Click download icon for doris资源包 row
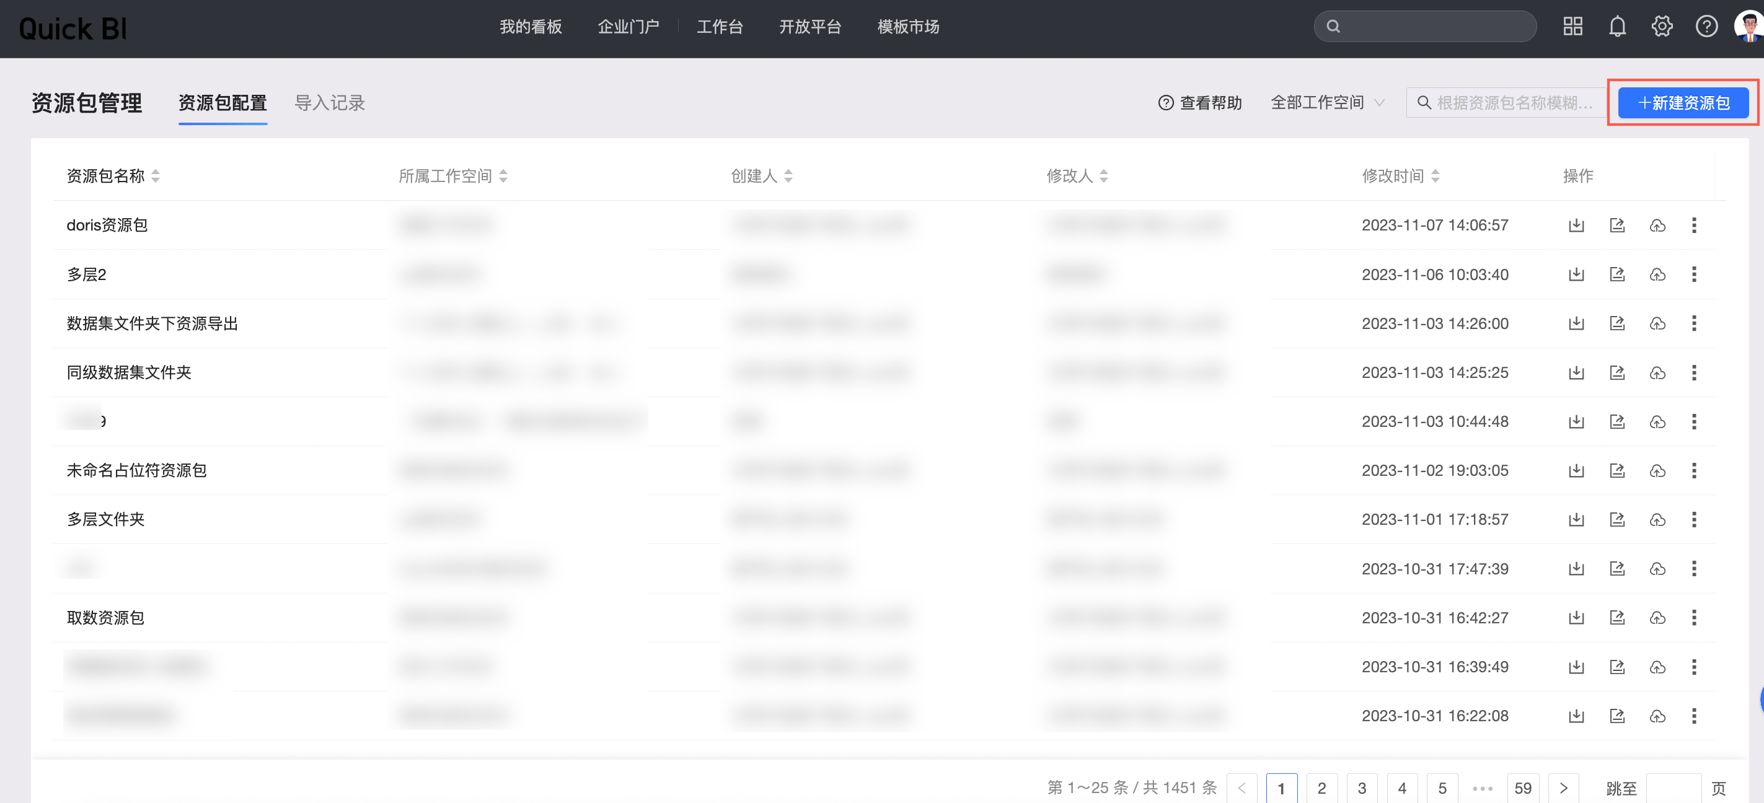The image size is (1764, 803). [1576, 225]
